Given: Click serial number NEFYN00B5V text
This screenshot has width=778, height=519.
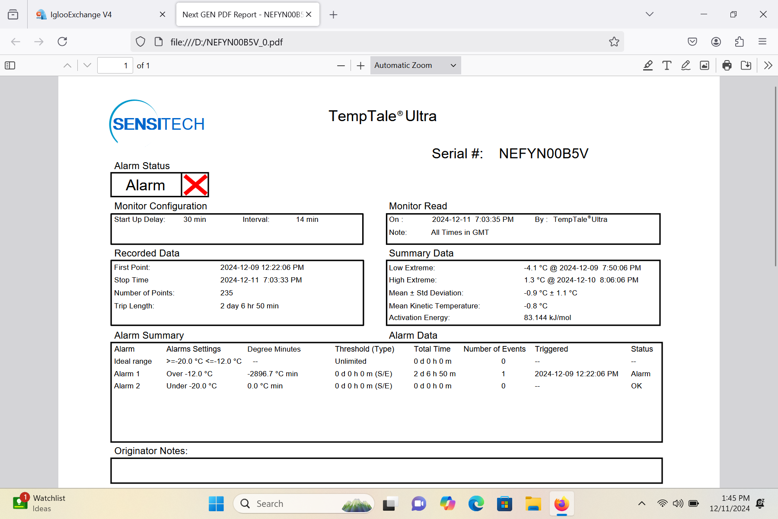Looking at the screenshot, I should coord(543,154).
